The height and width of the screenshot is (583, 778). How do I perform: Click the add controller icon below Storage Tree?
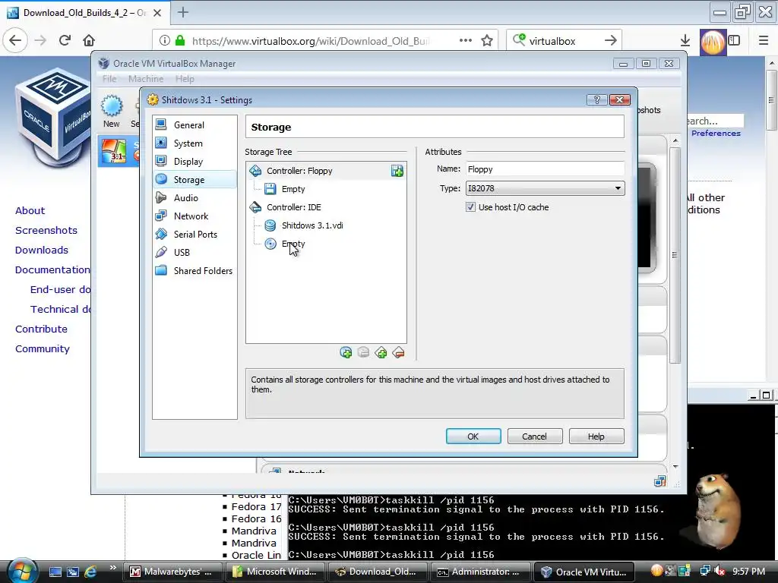[381, 352]
